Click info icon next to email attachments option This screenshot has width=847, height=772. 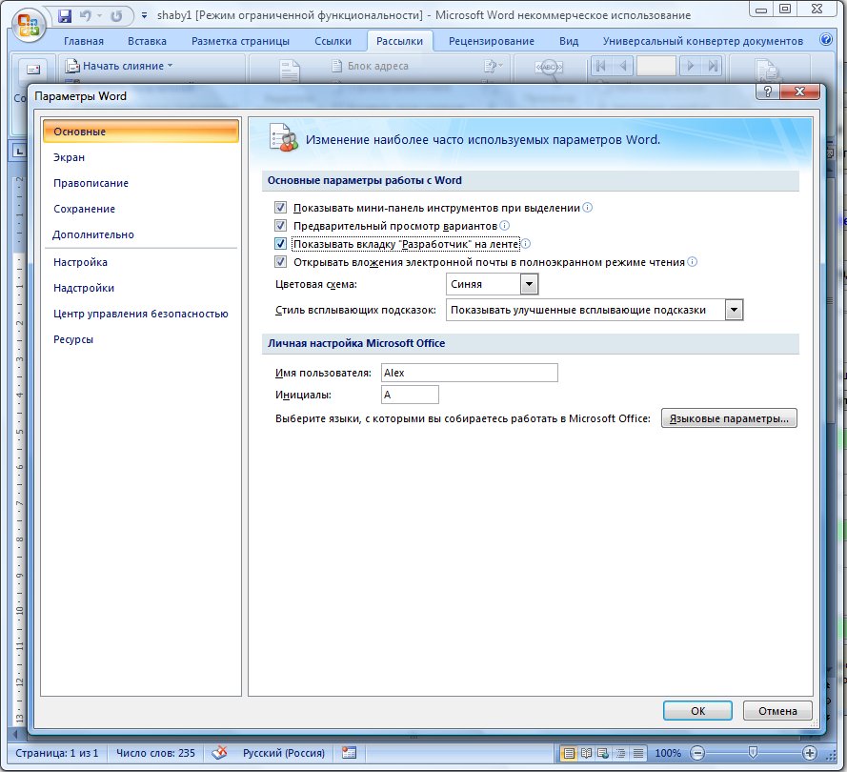pos(692,262)
